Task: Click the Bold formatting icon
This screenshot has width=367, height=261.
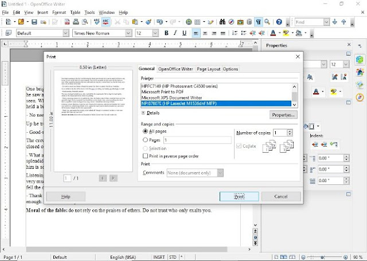Action: 166,33
